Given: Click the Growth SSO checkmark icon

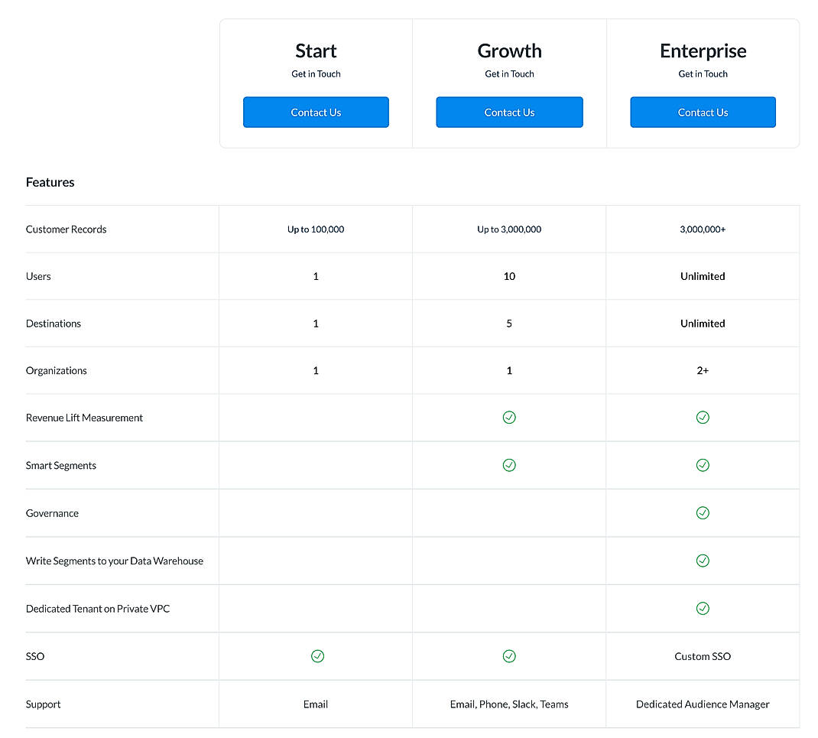Looking at the screenshot, I should [509, 656].
